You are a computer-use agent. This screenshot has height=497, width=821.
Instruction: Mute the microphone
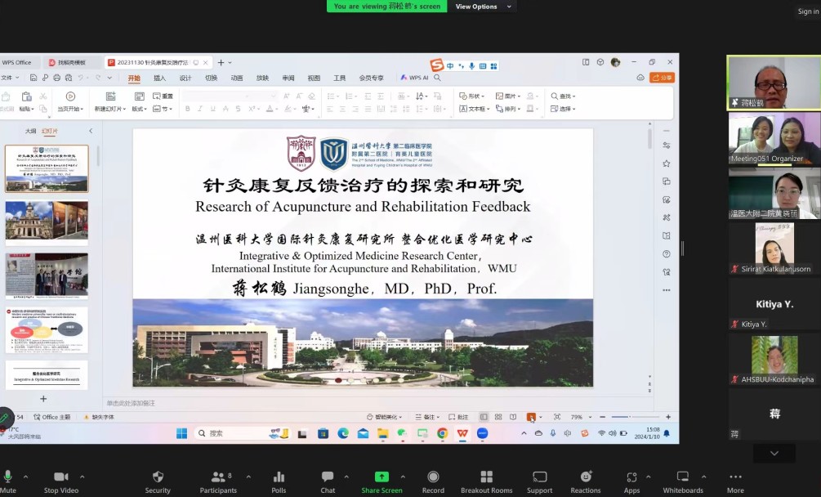coord(8,478)
